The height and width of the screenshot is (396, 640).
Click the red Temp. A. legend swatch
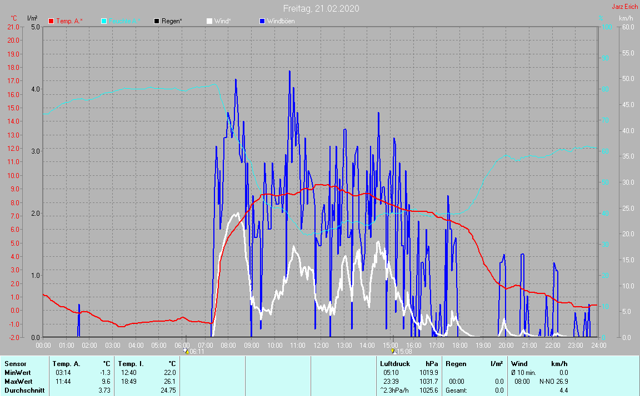point(51,21)
